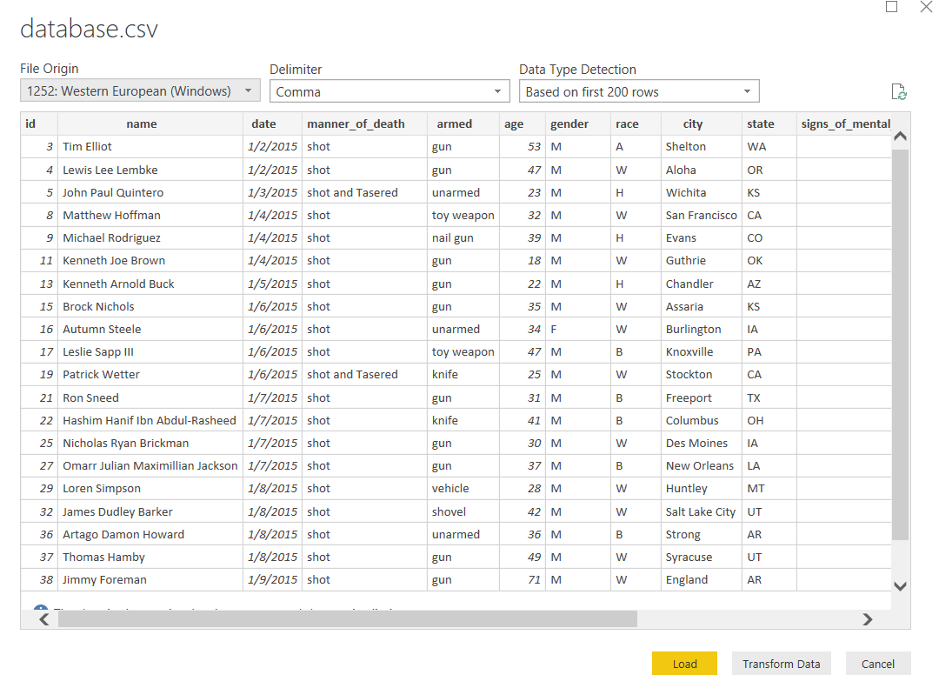
Task: Click the vertical scroll down arrow
Action: point(900,586)
